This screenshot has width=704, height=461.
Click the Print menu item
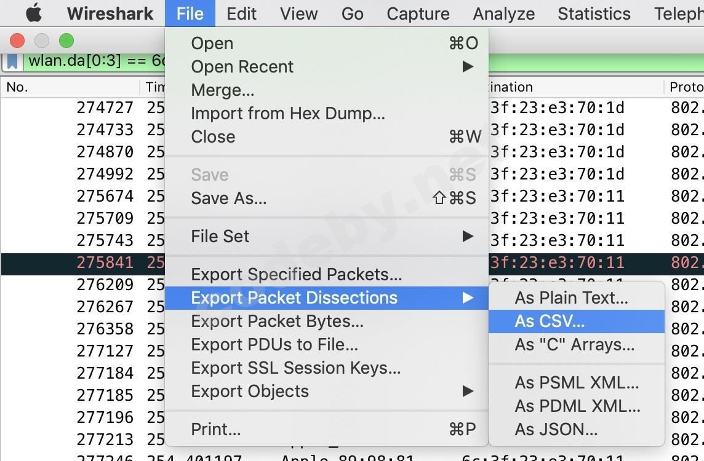tap(215, 429)
